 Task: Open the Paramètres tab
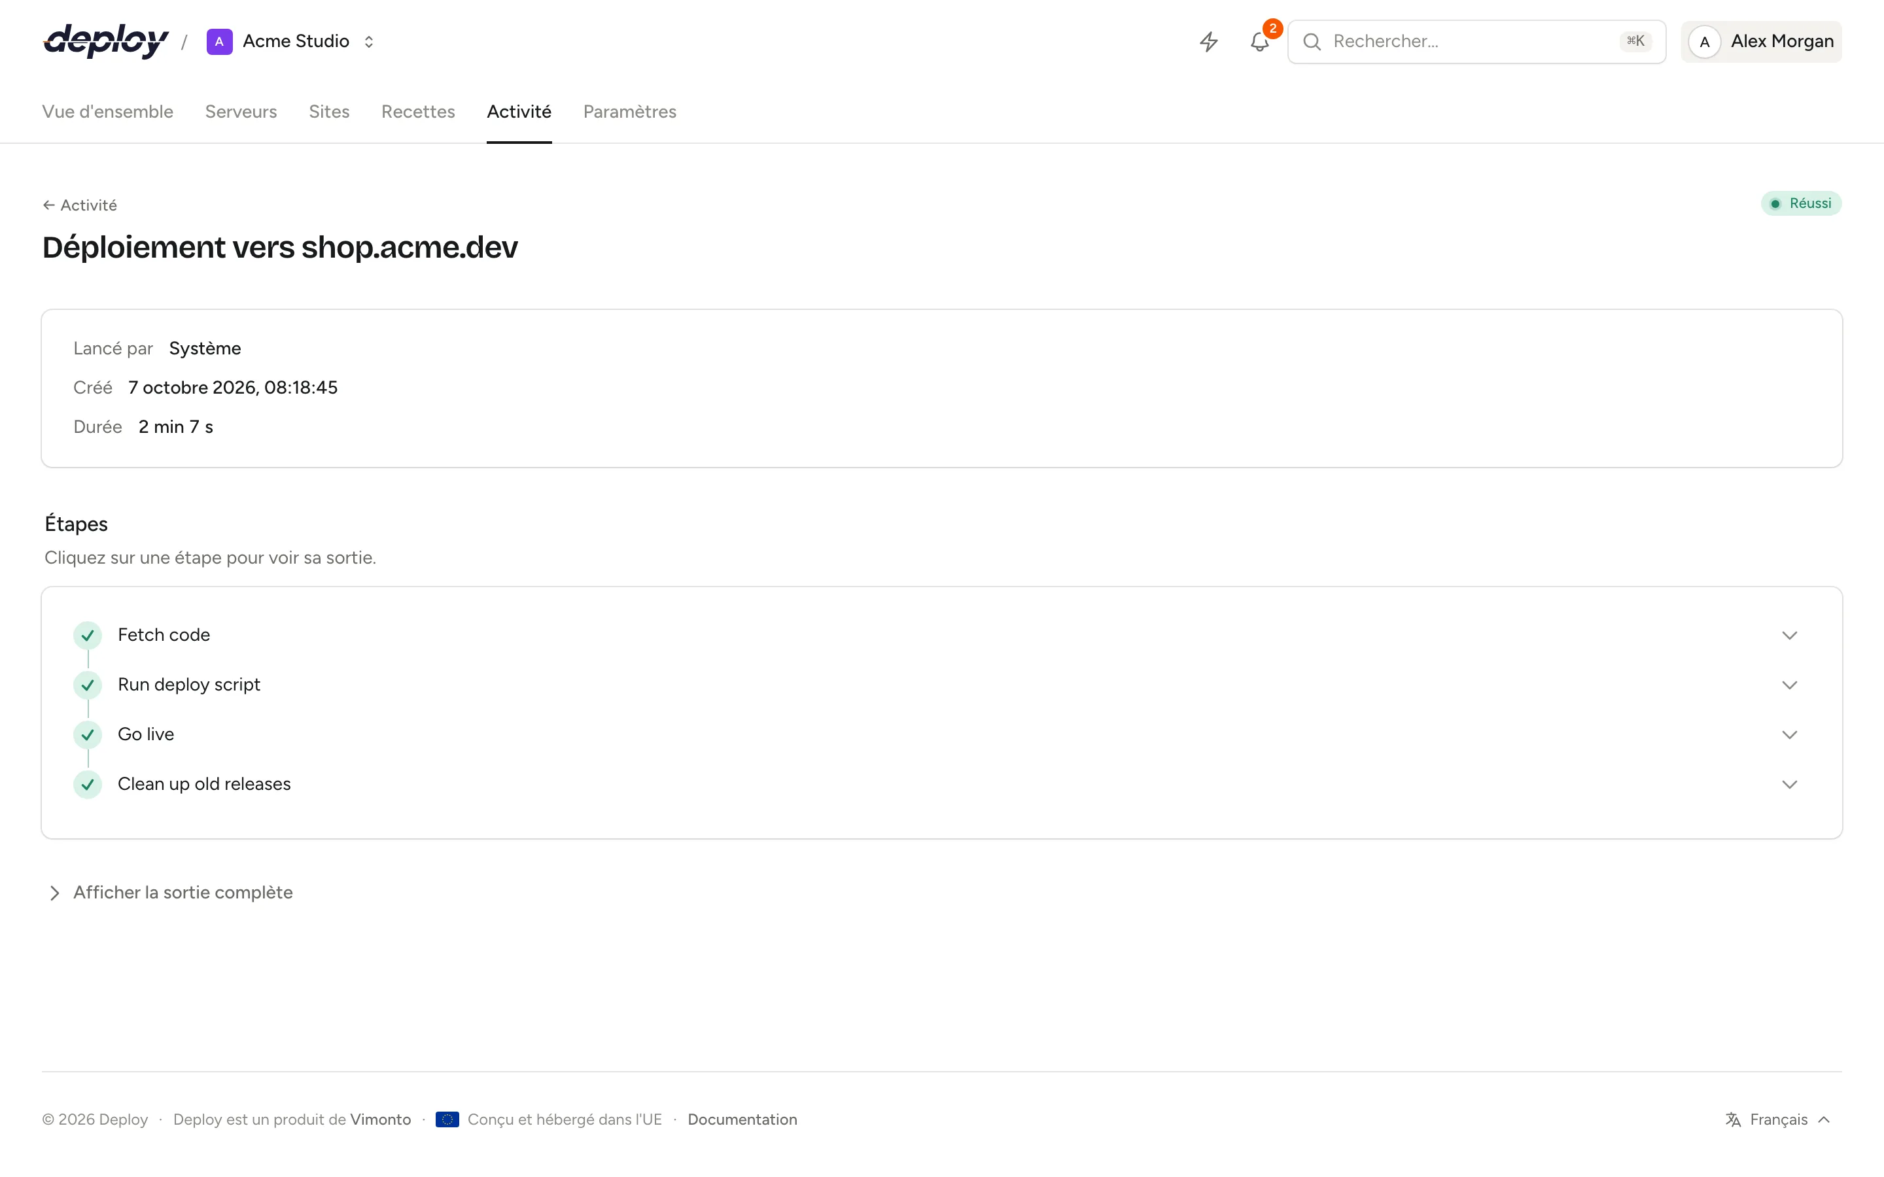click(629, 111)
